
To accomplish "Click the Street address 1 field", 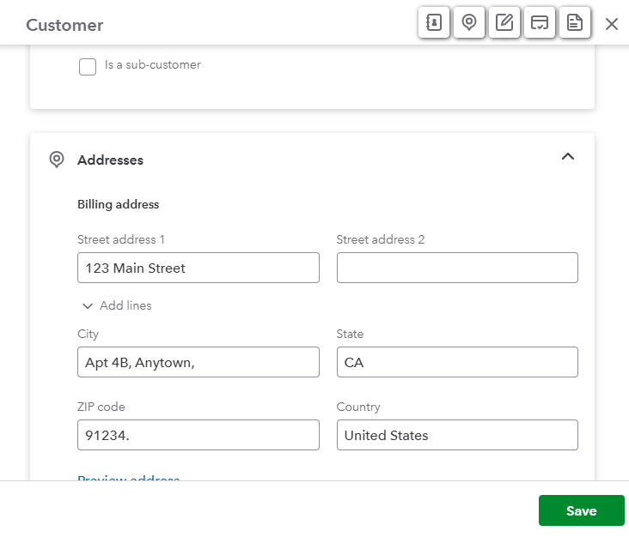I will pos(198,268).
